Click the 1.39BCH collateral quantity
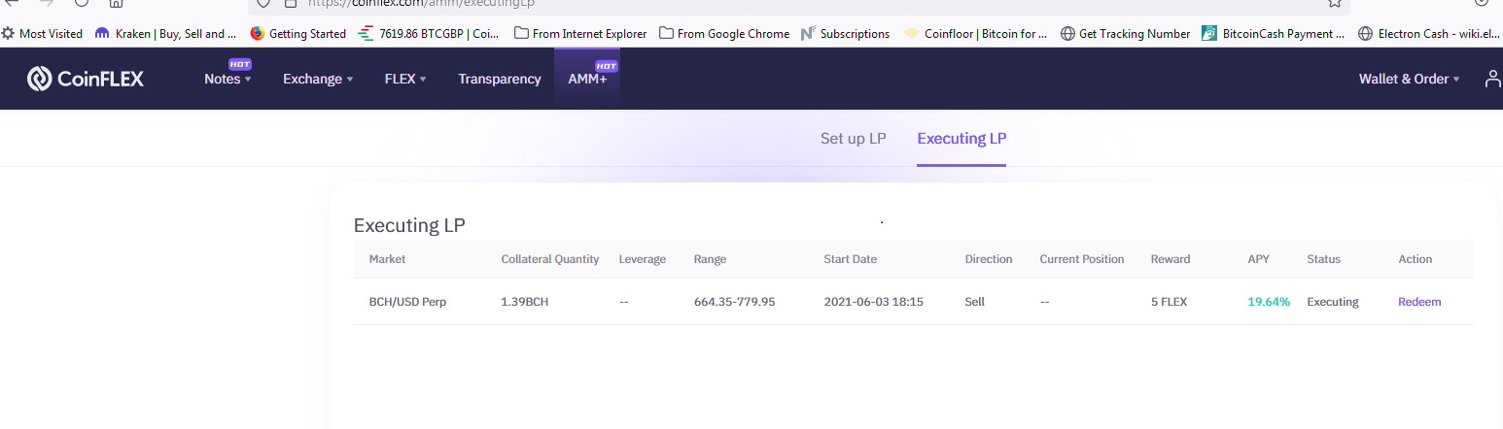 [x=525, y=302]
